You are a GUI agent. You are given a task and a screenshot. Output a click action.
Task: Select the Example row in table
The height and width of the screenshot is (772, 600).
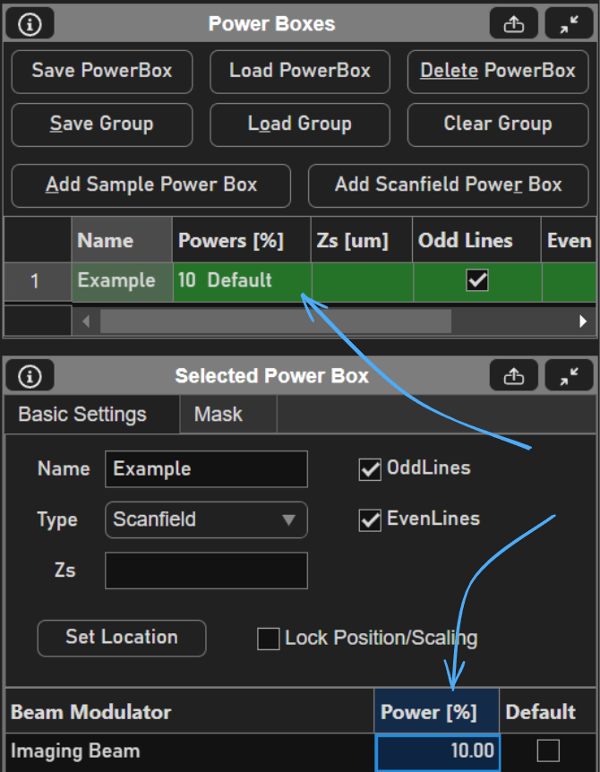click(x=116, y=281)
